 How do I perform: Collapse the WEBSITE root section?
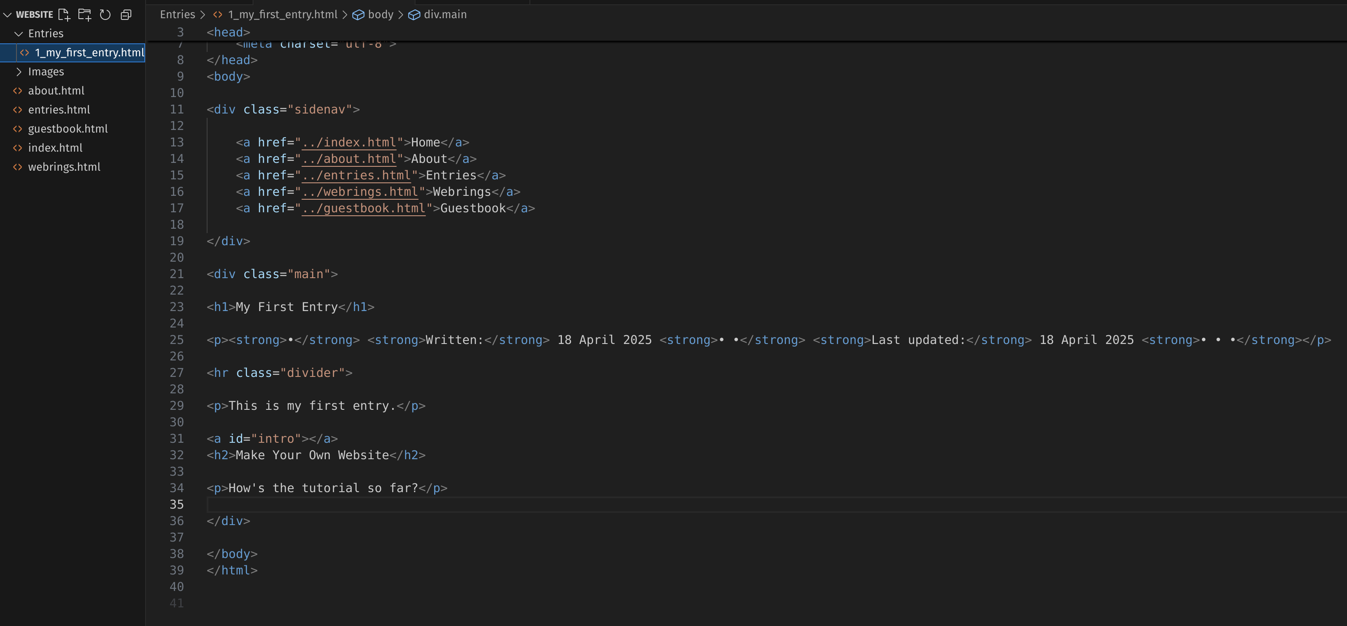[x=7, y=15]
